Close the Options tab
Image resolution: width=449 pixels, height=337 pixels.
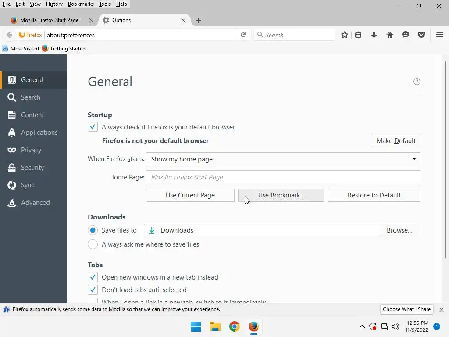tap(183, 20)
